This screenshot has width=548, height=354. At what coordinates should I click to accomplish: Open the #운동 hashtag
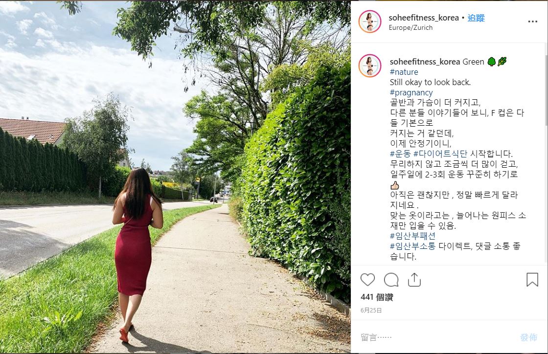coord(400,154)
